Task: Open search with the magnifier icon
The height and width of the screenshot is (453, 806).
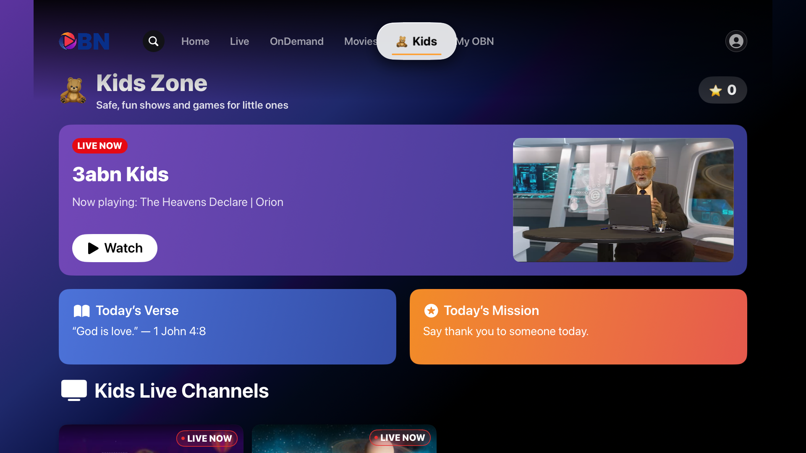Action: 154,41
